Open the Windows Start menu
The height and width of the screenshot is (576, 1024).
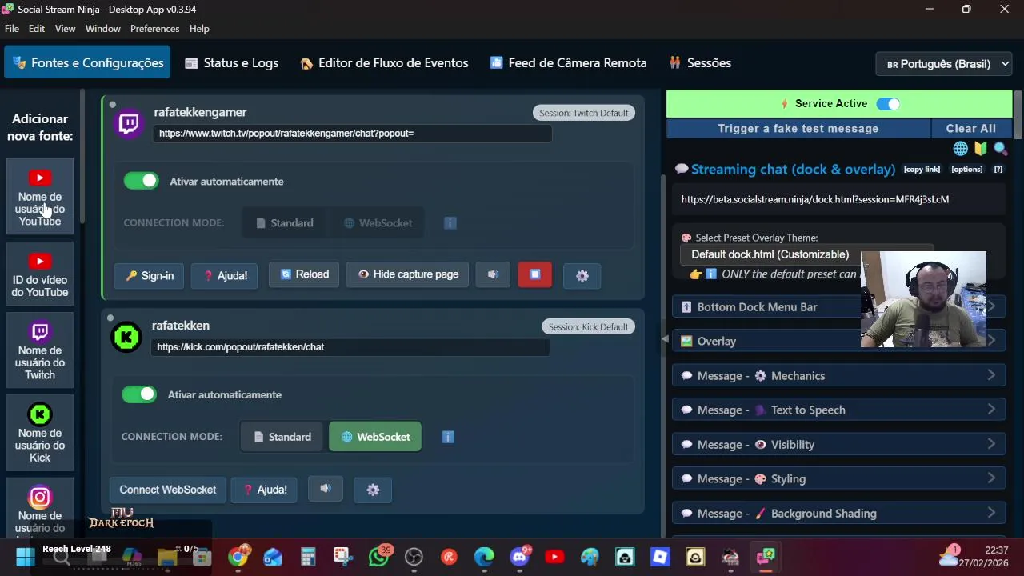point(25,557)
